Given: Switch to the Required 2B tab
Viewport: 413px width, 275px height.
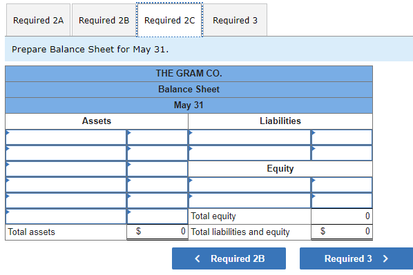Looking at the screenshot, I should 104,20.
